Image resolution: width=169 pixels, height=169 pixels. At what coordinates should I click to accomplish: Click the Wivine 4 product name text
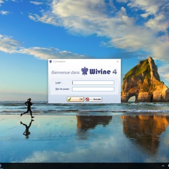click(x=103, y=72)
